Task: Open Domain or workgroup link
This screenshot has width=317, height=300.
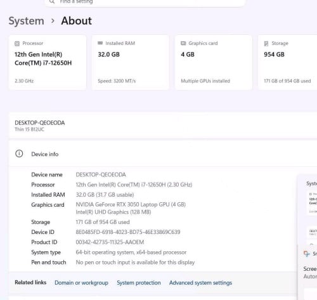Action: click(x=81, y=283)
